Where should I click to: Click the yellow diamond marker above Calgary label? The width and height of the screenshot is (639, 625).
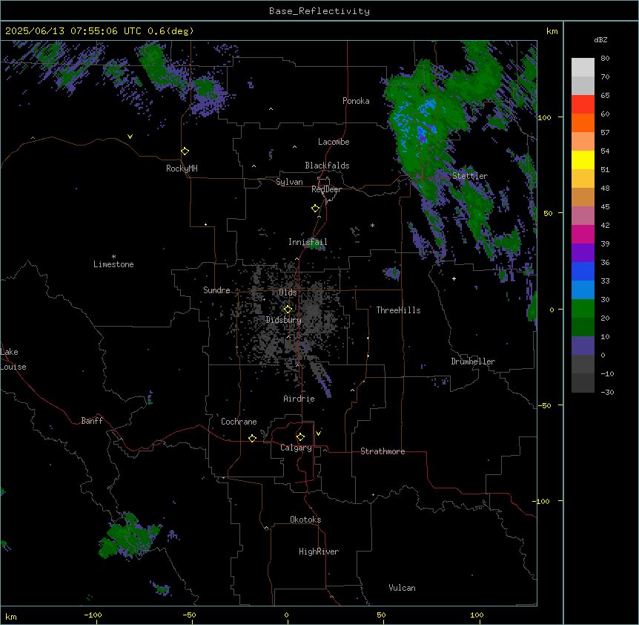coord(300,437)
